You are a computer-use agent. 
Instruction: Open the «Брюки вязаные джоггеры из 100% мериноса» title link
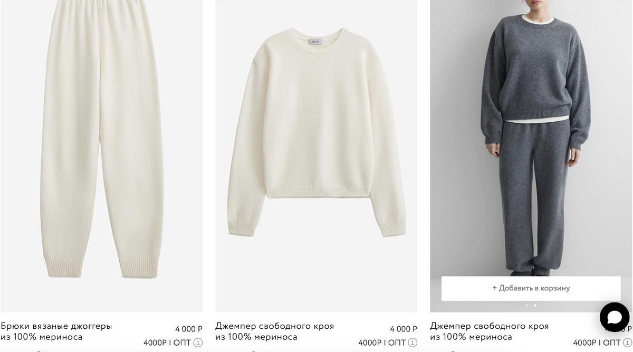[x=56, y=331]
